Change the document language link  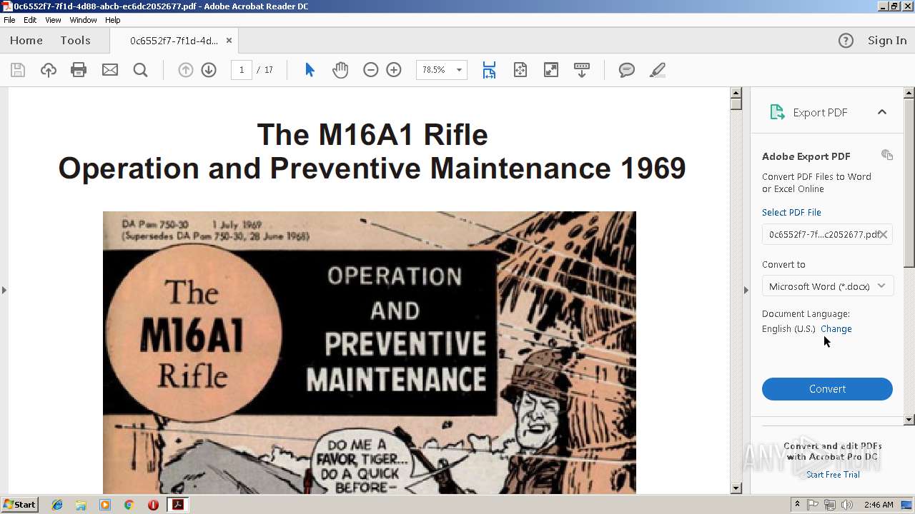pyautogui.click(x=836, y=328)
